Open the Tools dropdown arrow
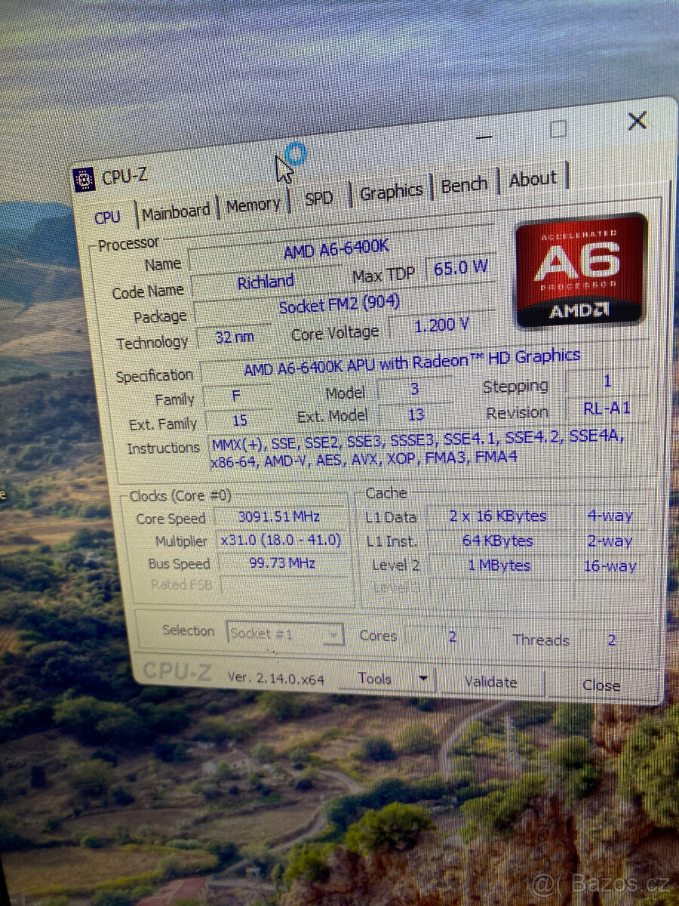The width and height of the screenshot is (679, 906). click(423, 679)
